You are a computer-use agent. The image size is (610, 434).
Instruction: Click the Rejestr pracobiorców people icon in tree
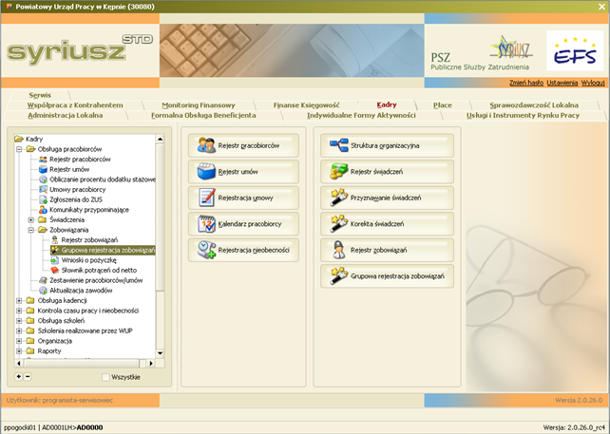[43, 159]
